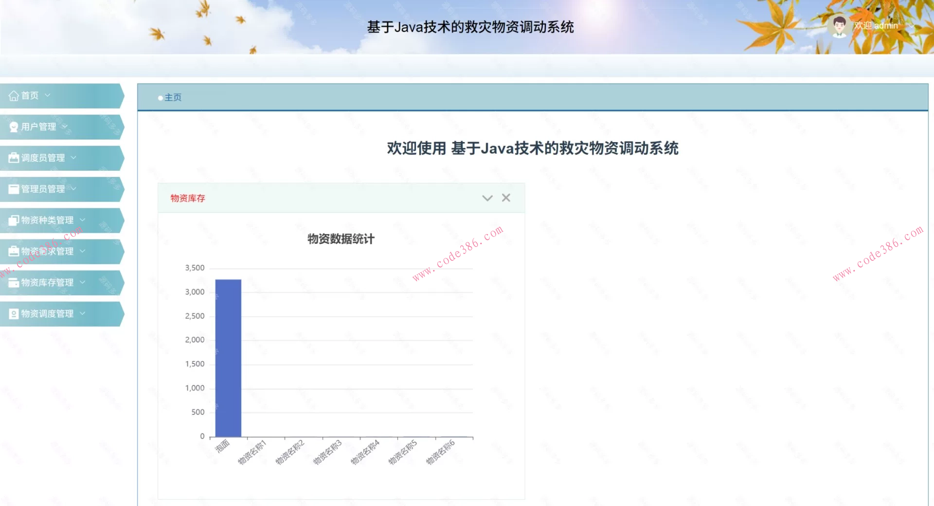The image size is (934, 506).
Task: Click the 管理员管理 sidebar icon
Action: 14,189
